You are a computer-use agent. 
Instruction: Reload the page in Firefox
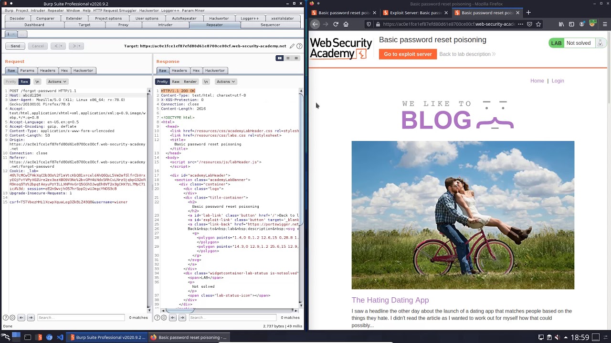click(x=336, y=24)
